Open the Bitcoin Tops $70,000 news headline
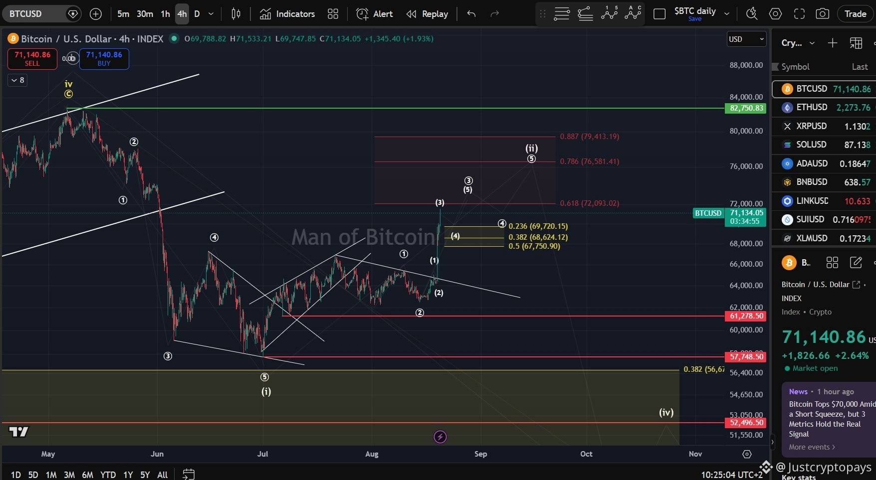 (x=832, y=419)
